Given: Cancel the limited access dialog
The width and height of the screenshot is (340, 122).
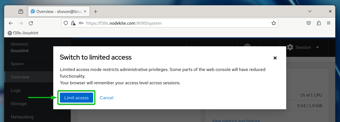Looking at the screenshot, I should pyautogui.click(x=106, y=98).
